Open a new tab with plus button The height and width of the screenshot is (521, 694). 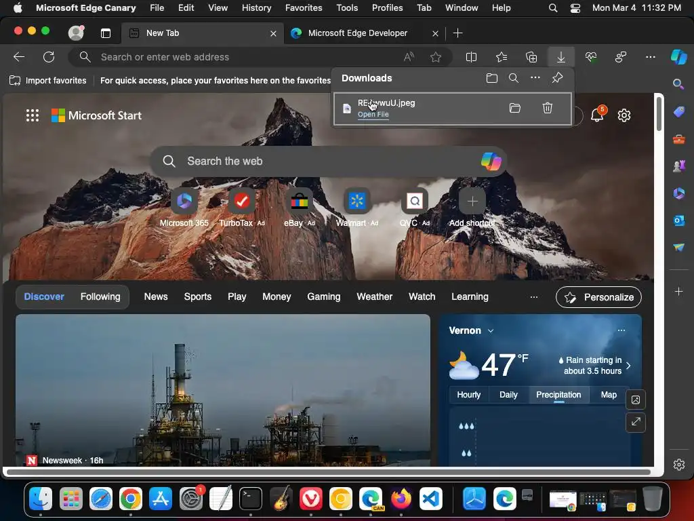[x=458, y=33]
